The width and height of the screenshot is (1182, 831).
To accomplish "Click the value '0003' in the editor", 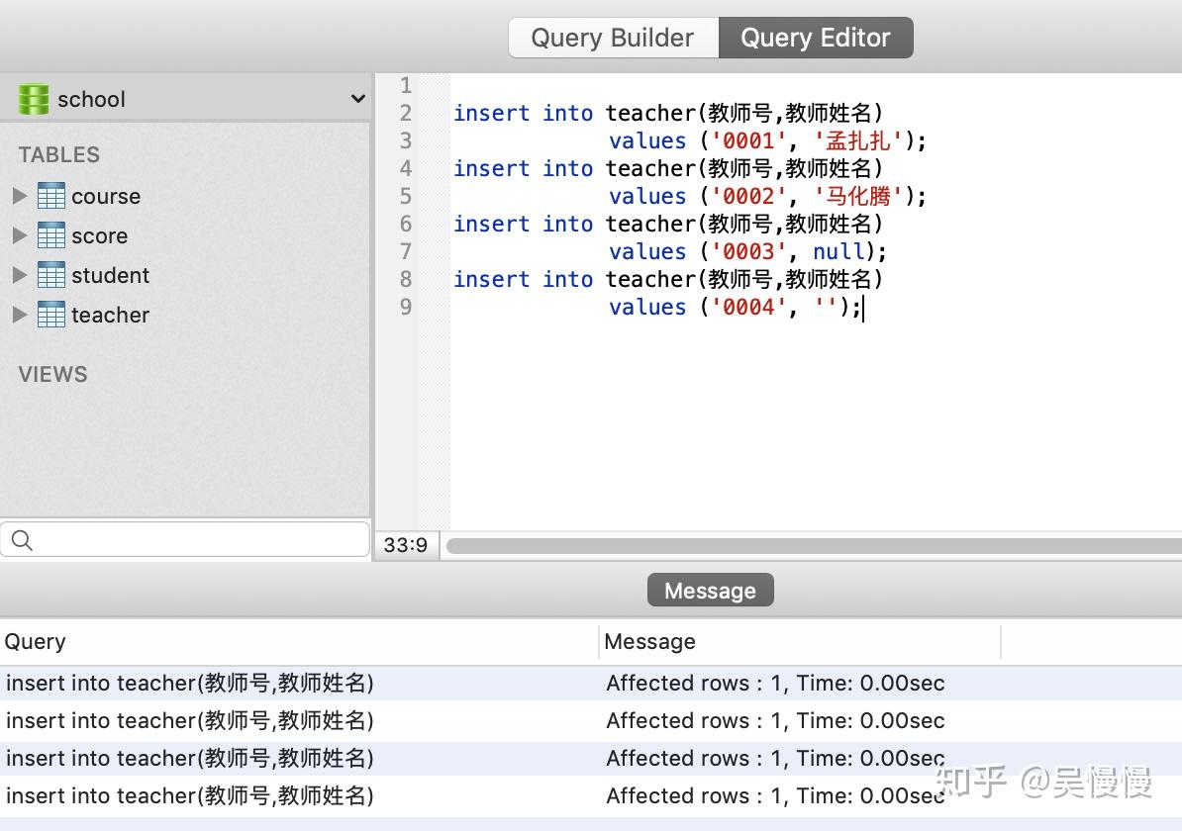I will (749, 251).
